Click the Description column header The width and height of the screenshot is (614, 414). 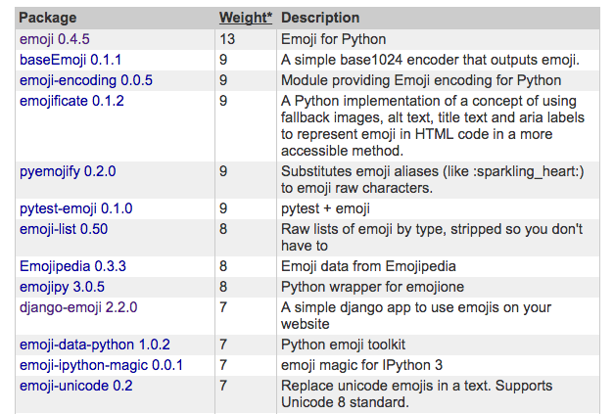[320, 18]
